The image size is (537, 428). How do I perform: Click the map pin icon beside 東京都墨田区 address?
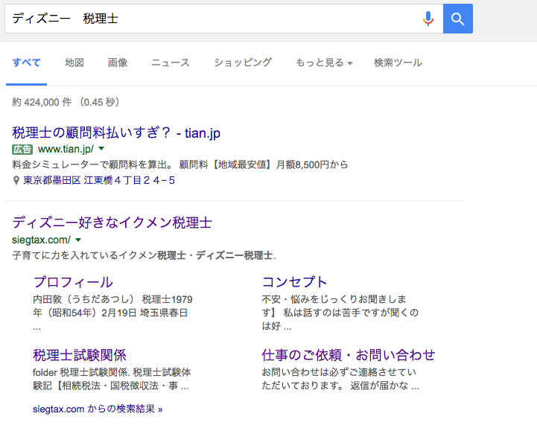point(16,180)
